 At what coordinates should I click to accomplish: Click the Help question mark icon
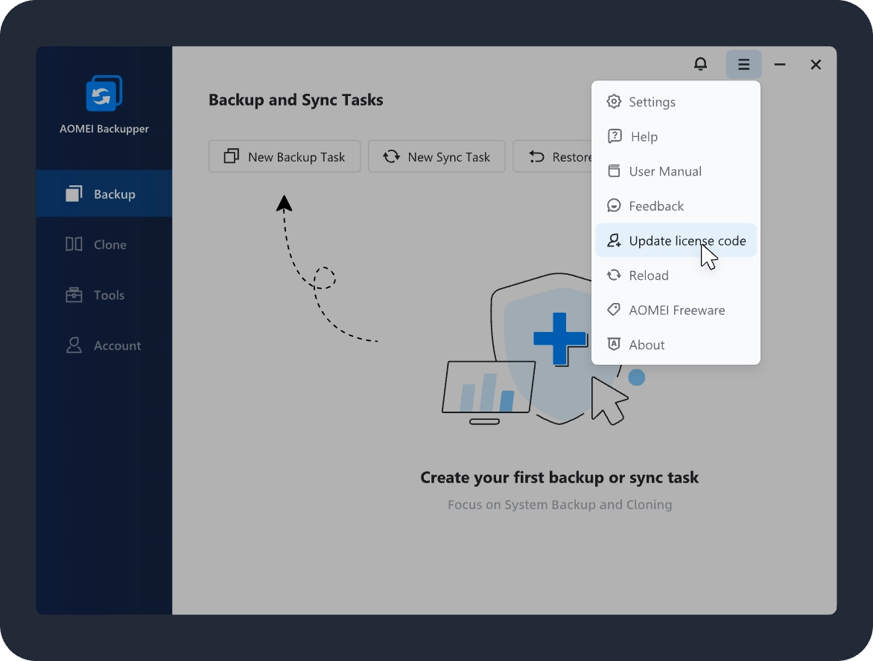click(614, 136)
